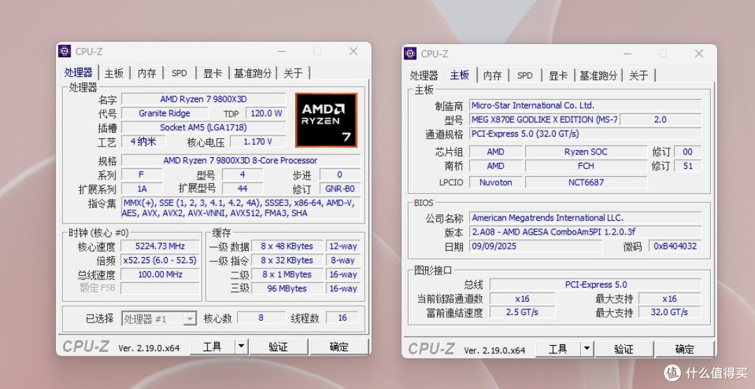Image resolution: width=755 pixels, height=389 pixels.
Task: Click 8 x 32 KBytes L1 instruction cache
Action: coord(287,260)
